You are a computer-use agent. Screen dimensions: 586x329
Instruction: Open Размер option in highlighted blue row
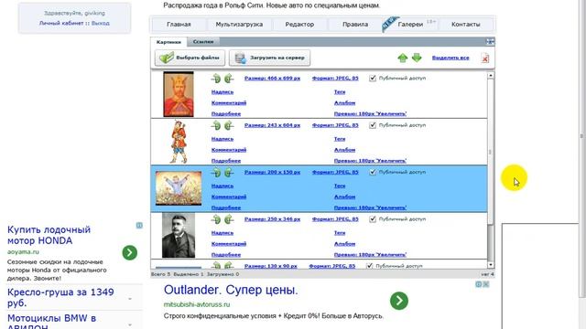(272, 173)
